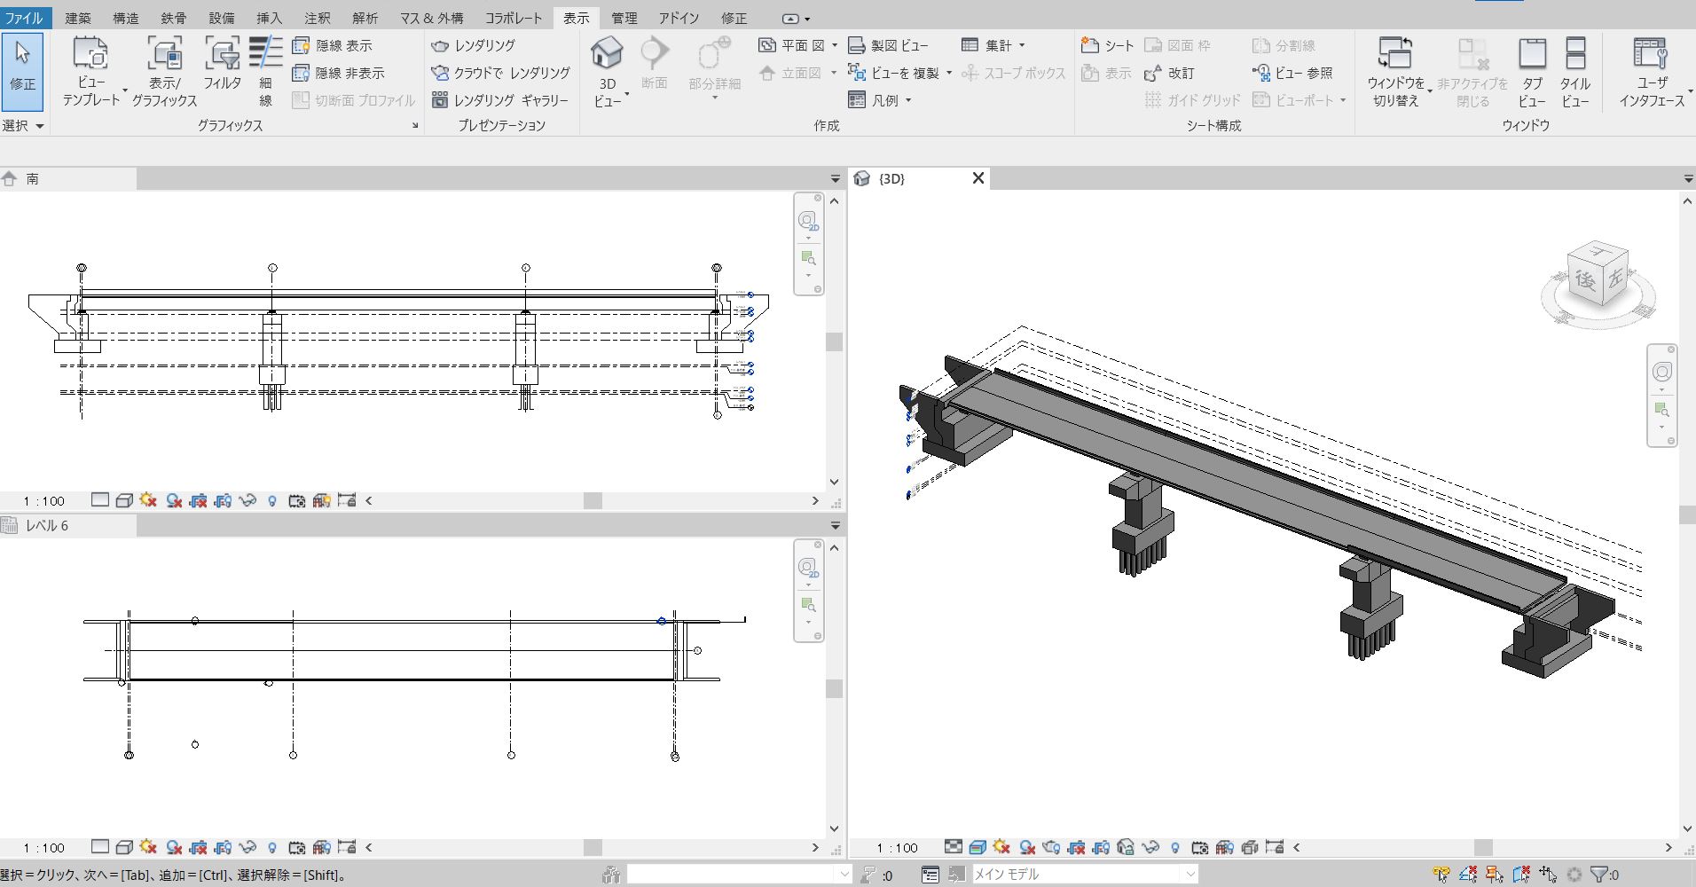The width and height of the screenshot is (1696, 887).
Task: Click the 1:100 scale in the 3D view
Action: pyautogui.click(x=897, y=848)
